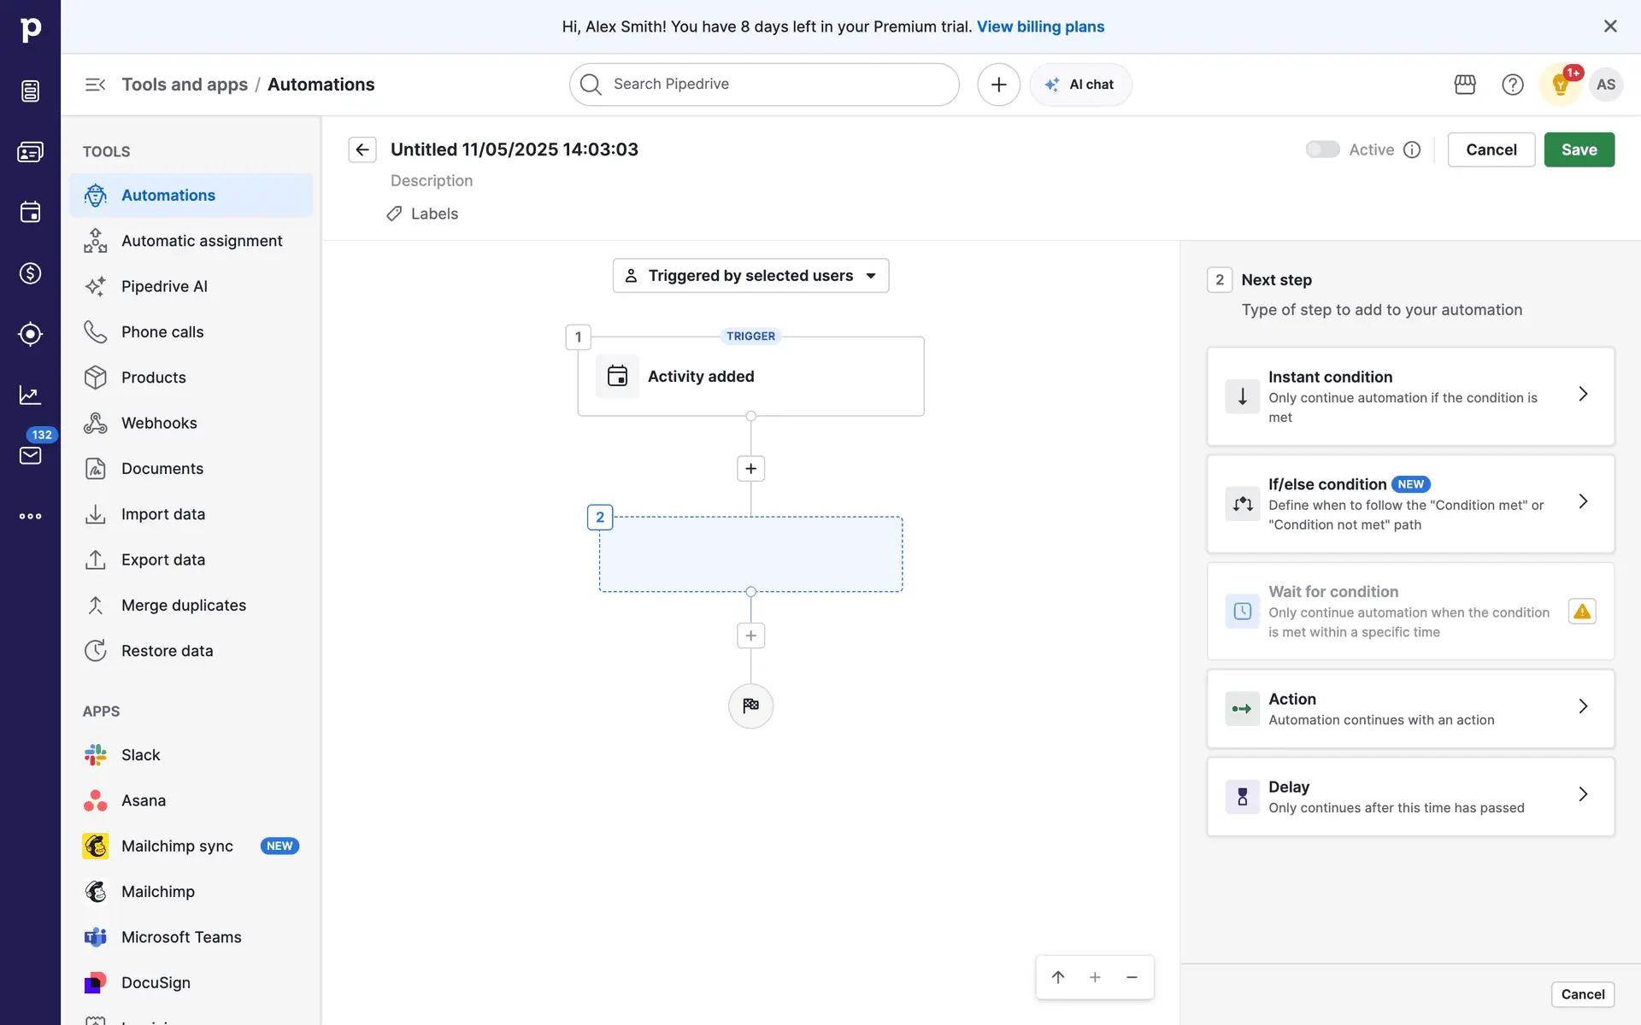
Task: Collapse the sidebar with the menu icon
Action: 95,85
